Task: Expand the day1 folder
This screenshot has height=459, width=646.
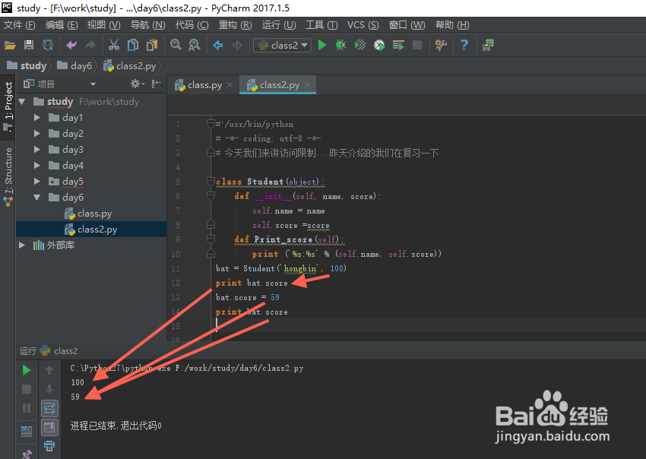Action: click(x=36, y=118)
